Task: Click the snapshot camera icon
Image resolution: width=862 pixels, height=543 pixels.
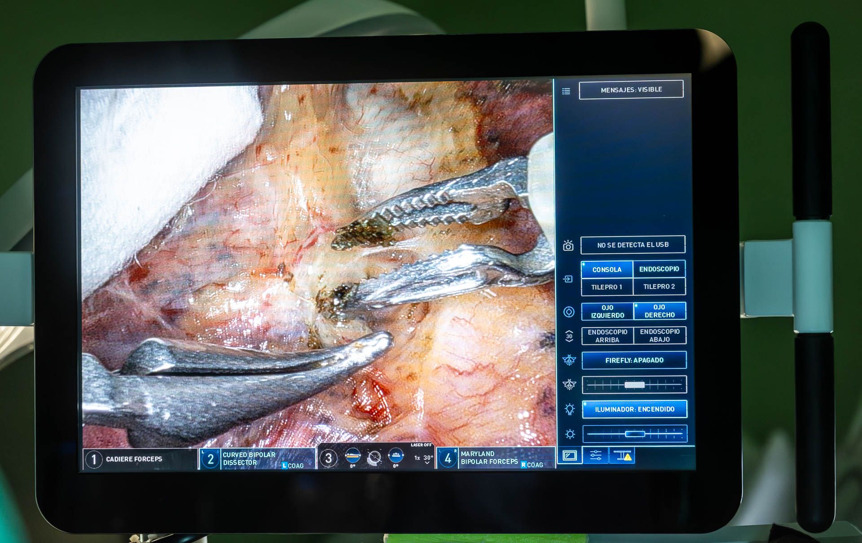Action: (568, 246)
